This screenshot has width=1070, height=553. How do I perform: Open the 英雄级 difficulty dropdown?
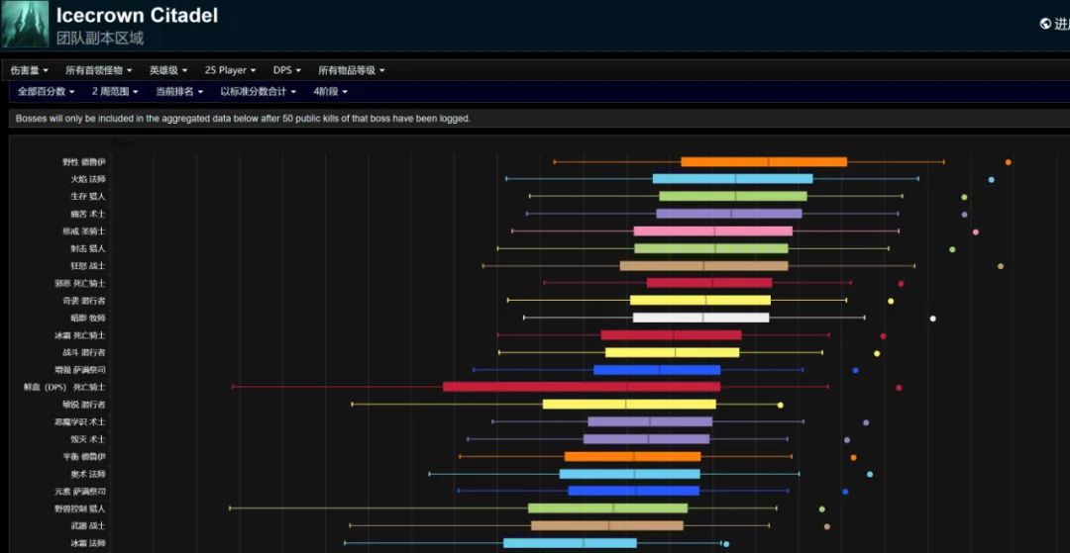point(167,70)
